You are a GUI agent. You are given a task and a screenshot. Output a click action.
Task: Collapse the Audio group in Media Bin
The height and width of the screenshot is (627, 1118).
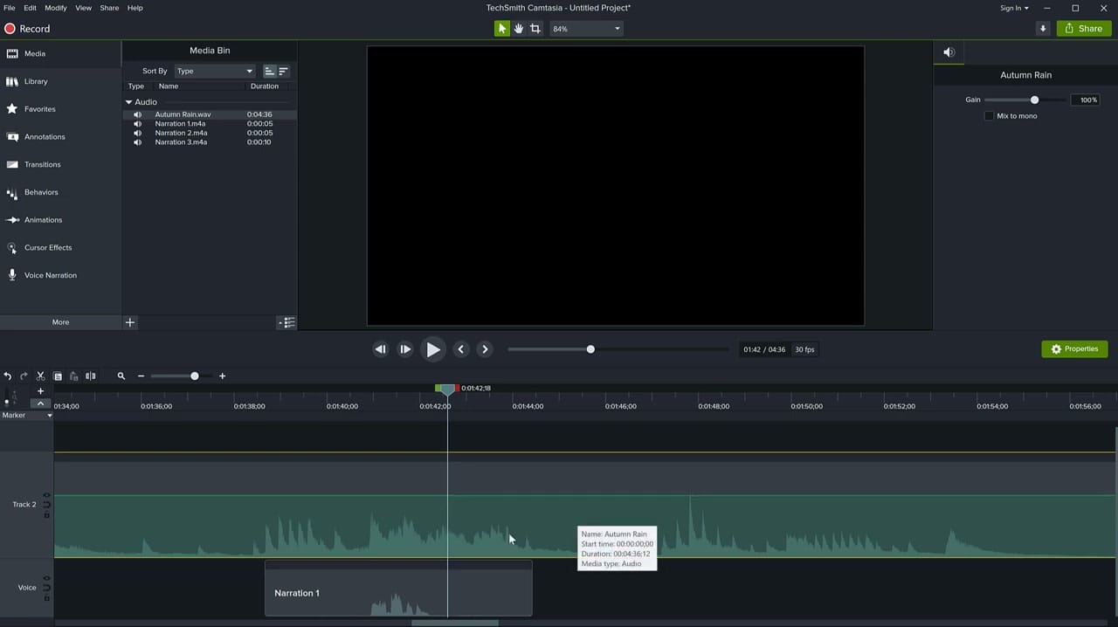click(128, 101)
